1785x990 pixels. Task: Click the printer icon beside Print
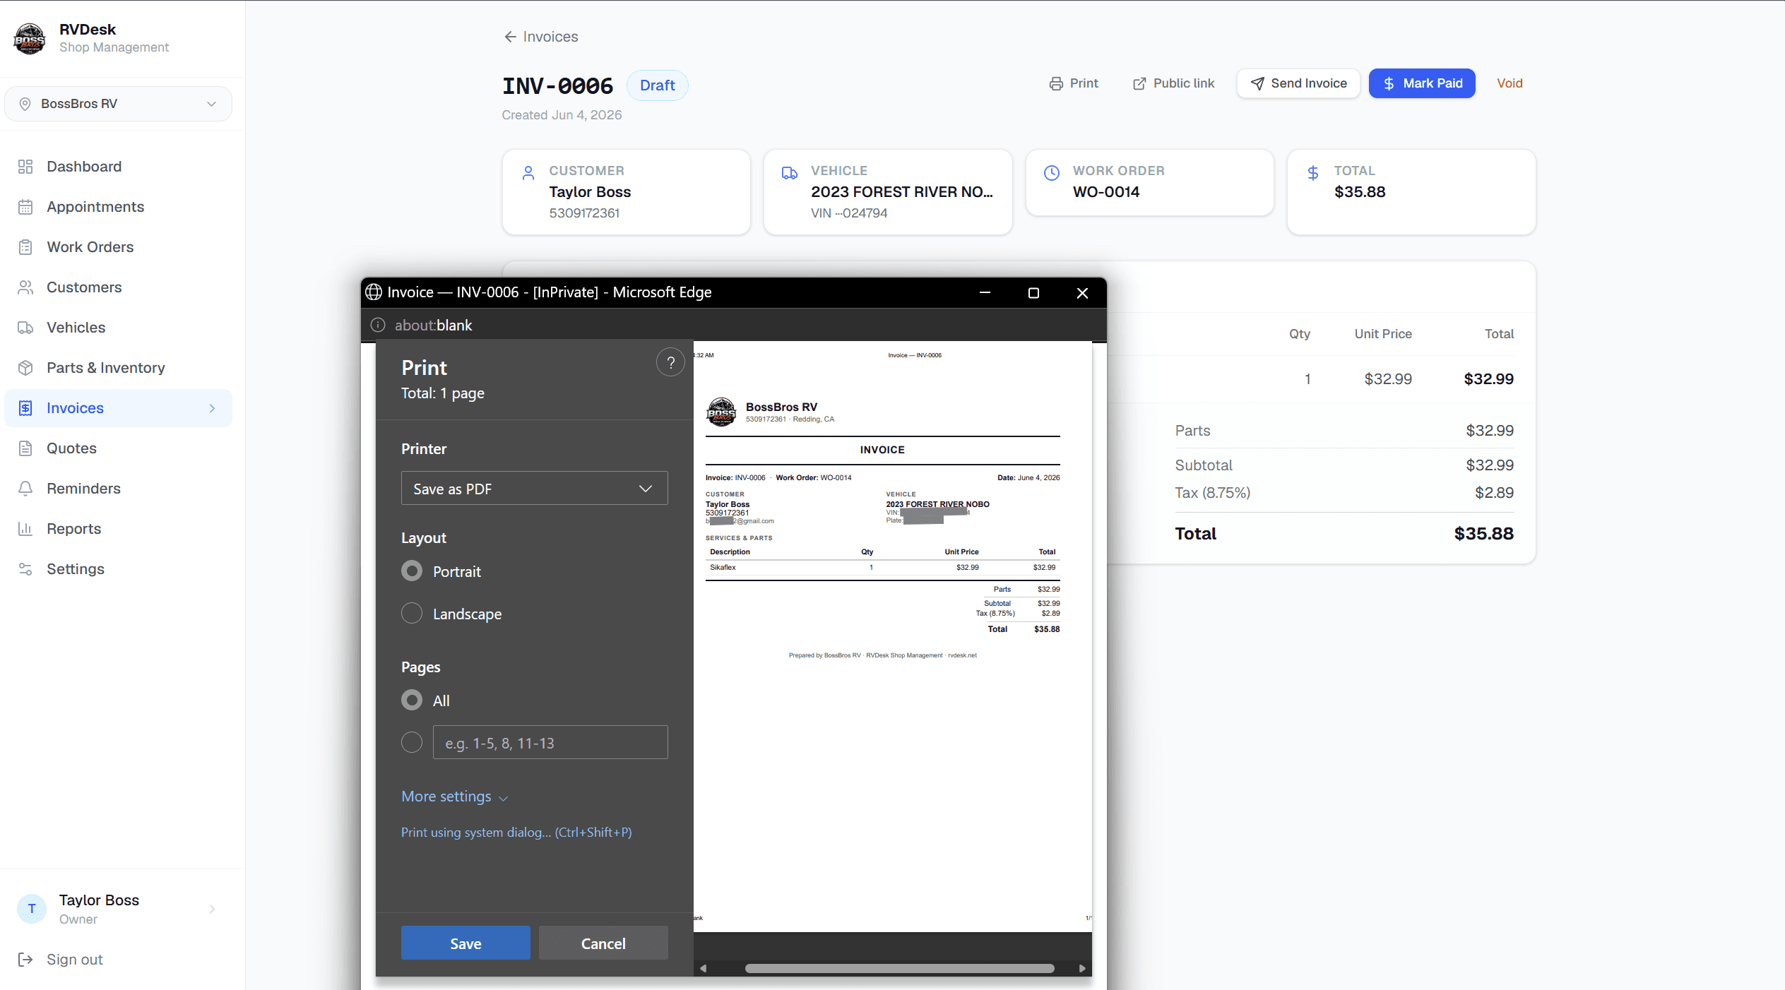pyautogui.click(x=1056, y=83)
